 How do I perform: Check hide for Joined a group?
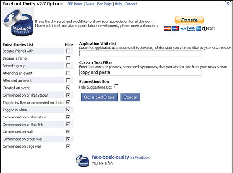coord(68,65)
